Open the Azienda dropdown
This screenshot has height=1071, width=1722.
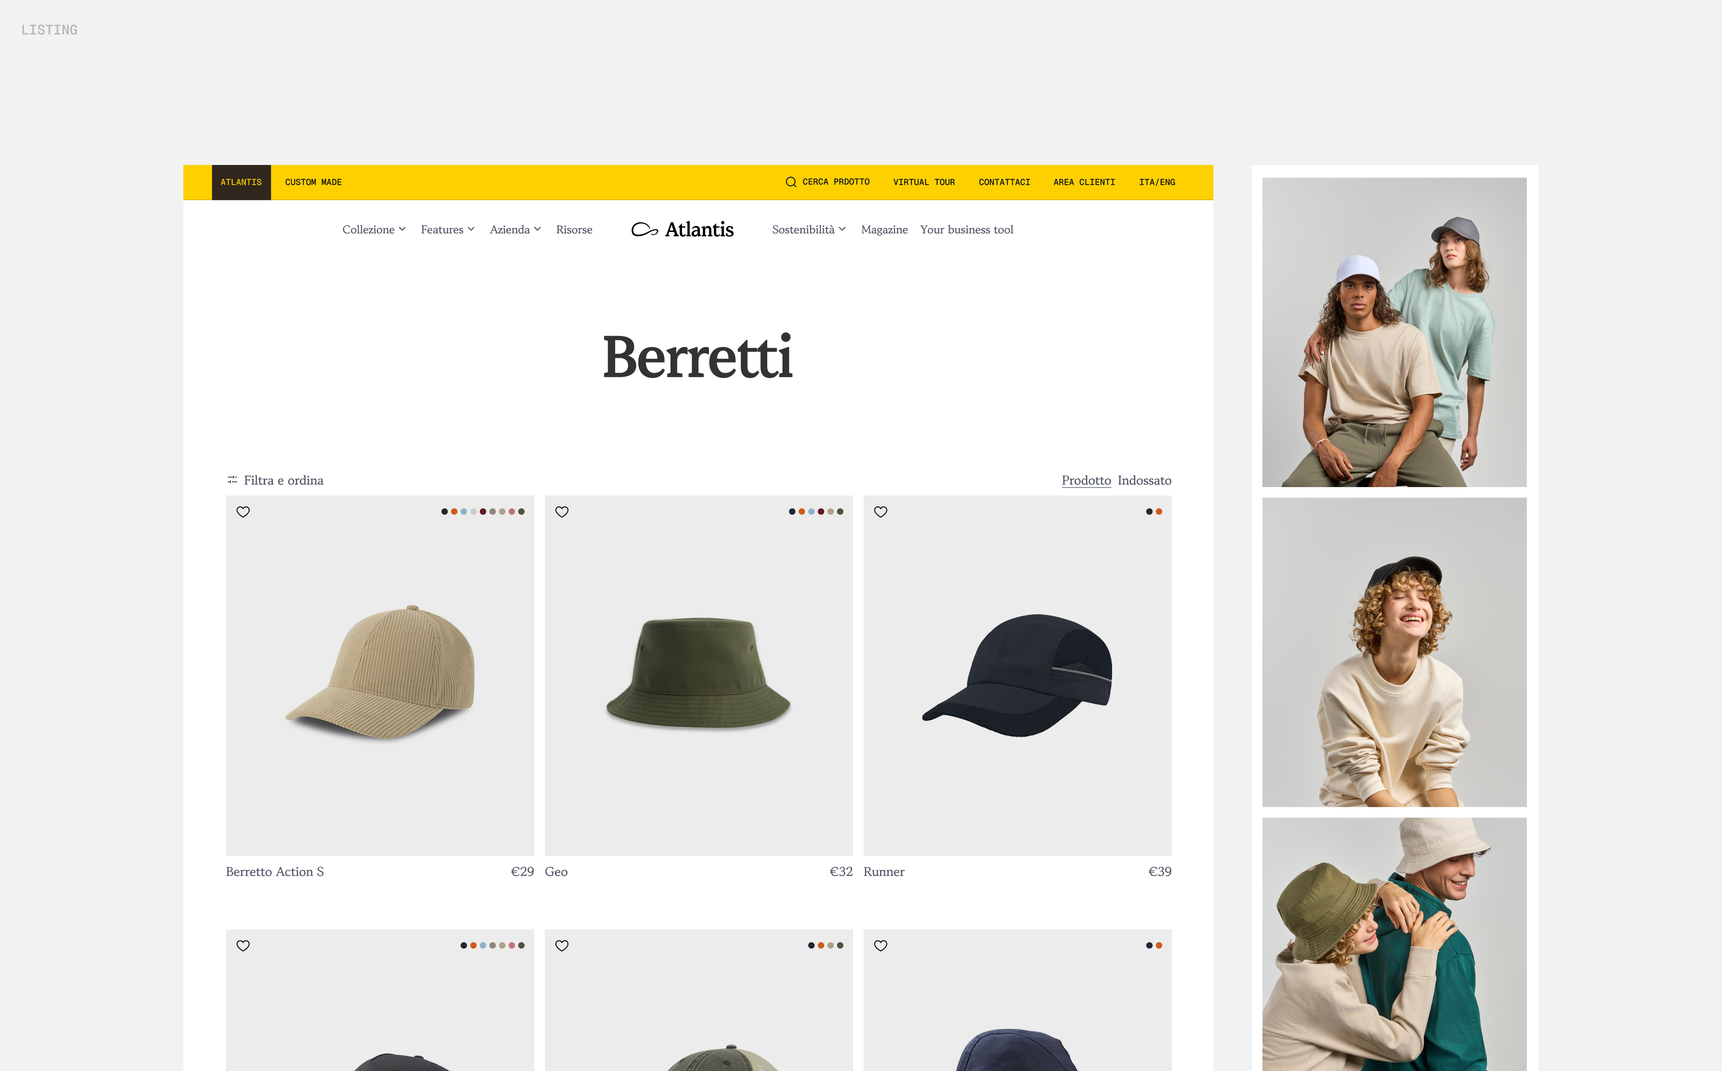(x=515, y=229)
